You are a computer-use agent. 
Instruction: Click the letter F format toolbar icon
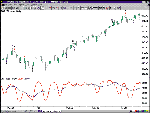(79, 8)
